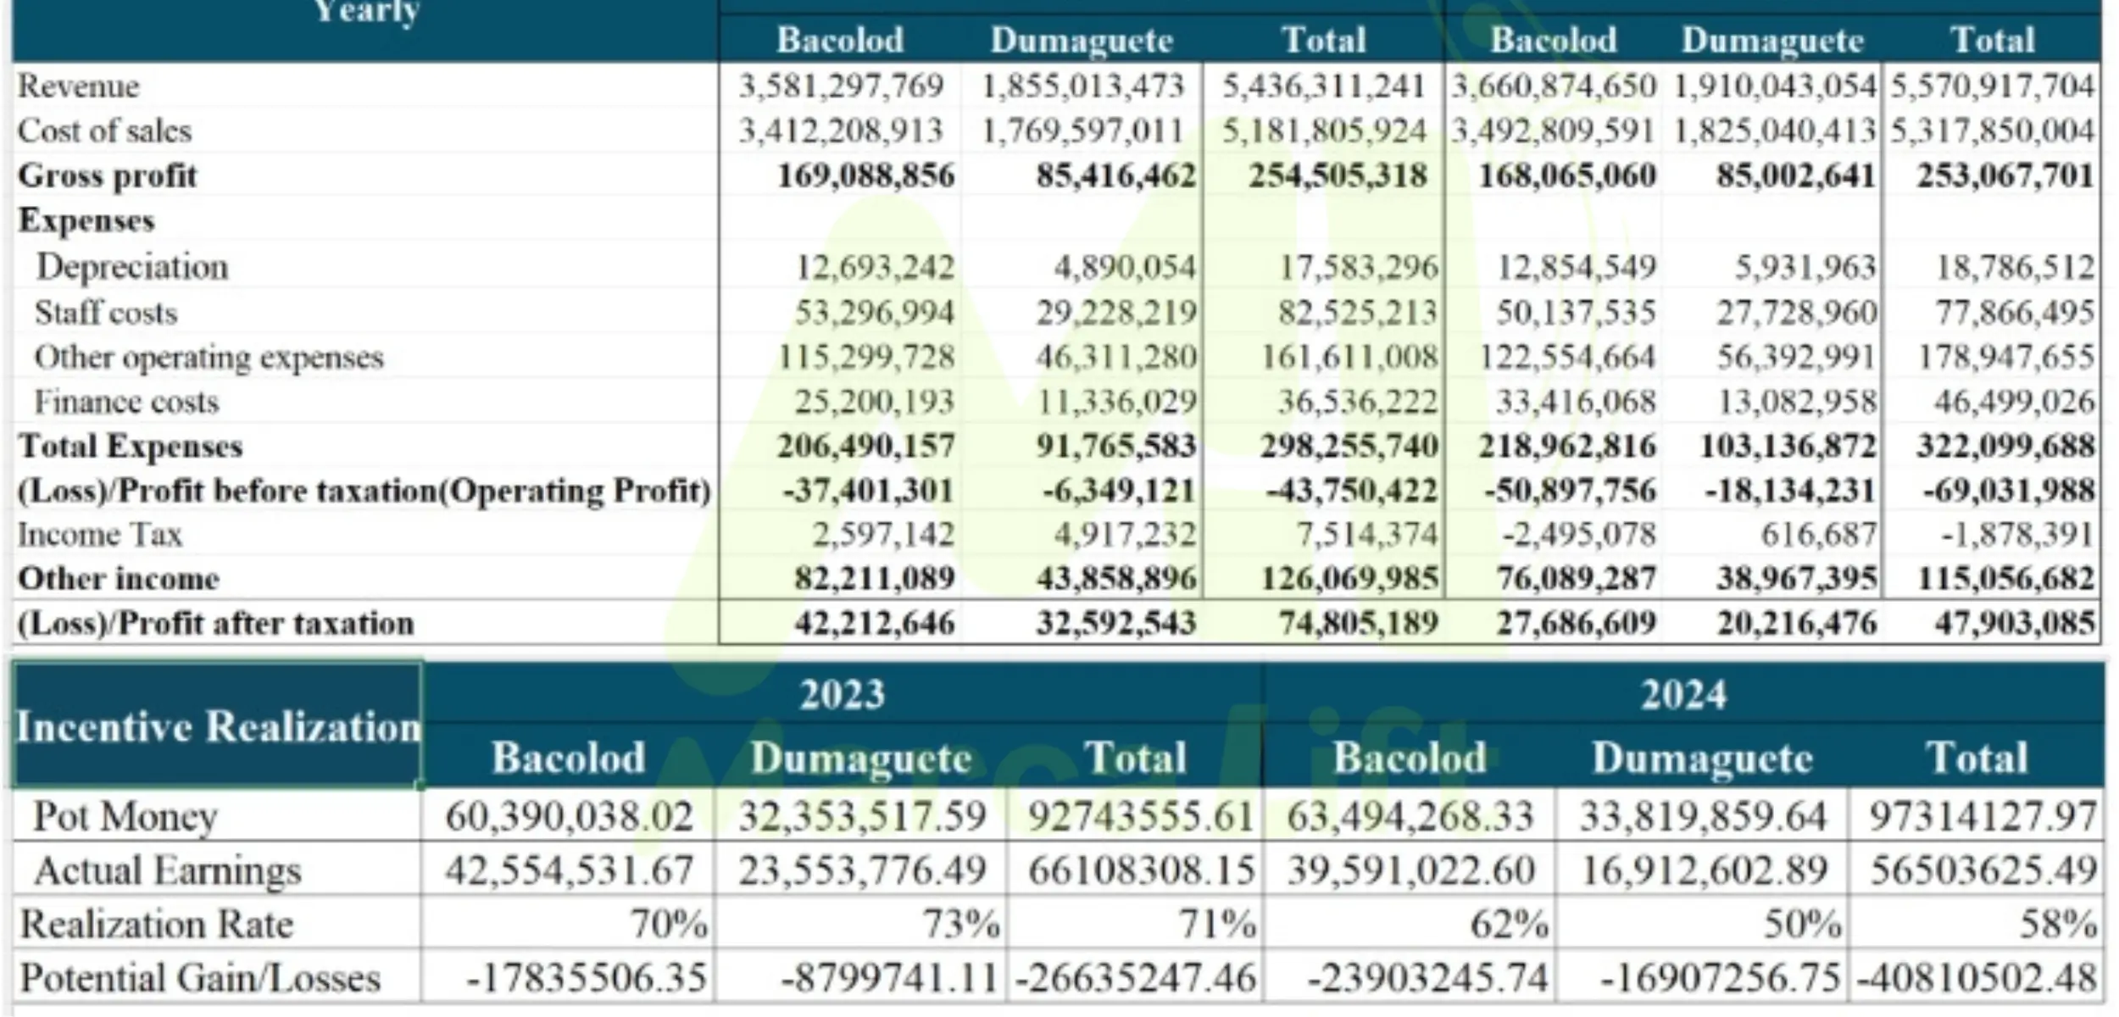This screenshot has width=2119, height=1017.
Task: Select Total Expenses value 298,255,740
Action: coord(1348,447)
